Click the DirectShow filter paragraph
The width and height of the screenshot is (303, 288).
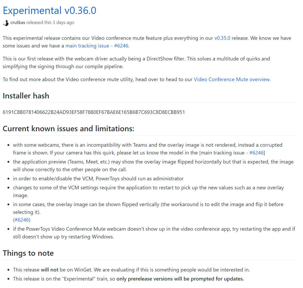[x=136, y=63]
